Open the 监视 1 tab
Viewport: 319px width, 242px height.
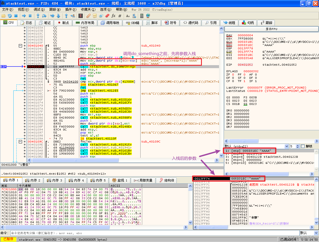120,180
